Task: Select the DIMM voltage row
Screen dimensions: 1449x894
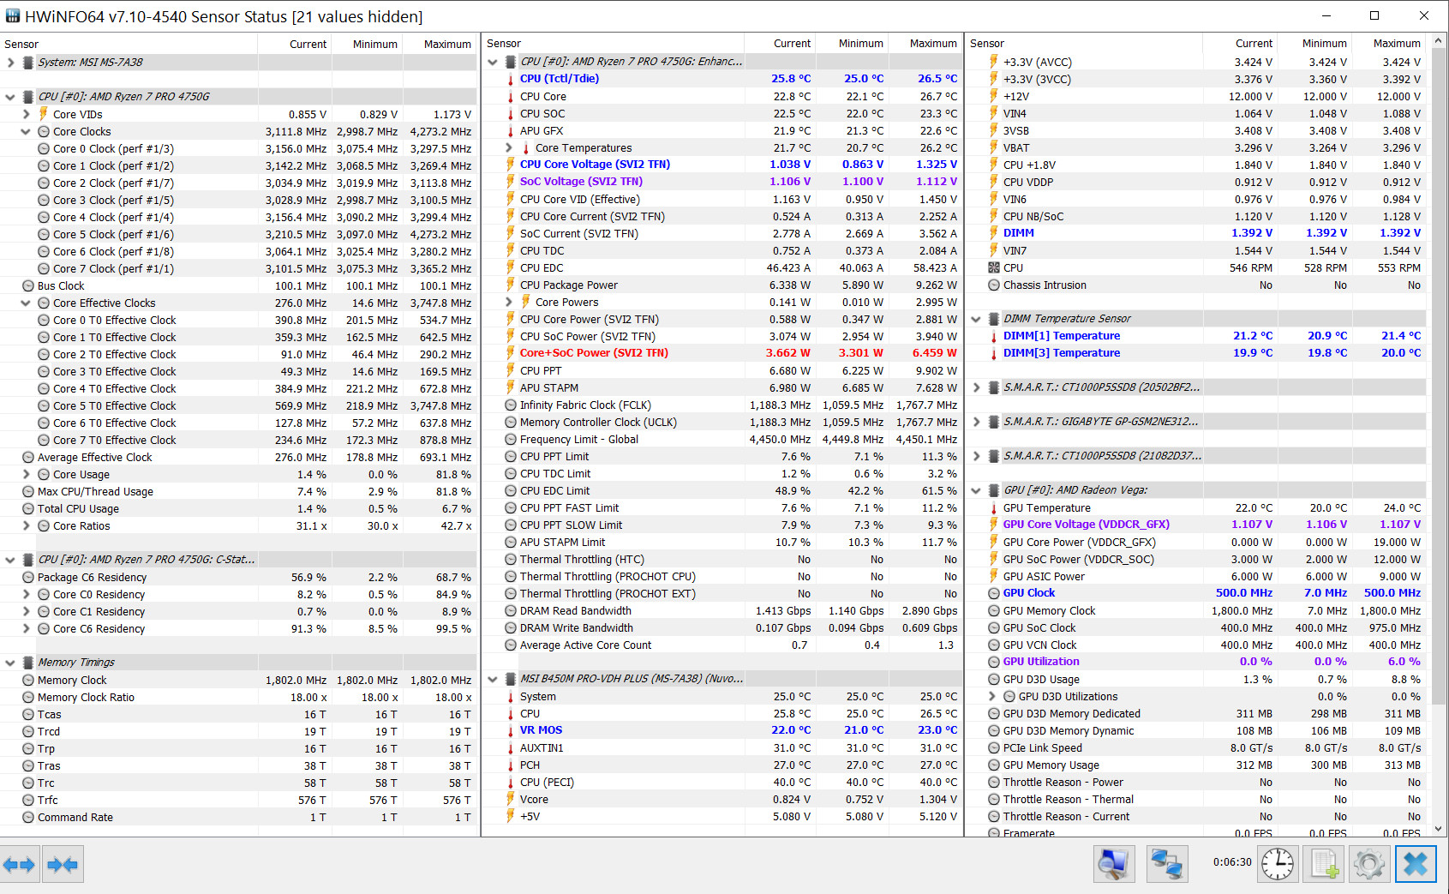Action: (x=1197, y=233)
